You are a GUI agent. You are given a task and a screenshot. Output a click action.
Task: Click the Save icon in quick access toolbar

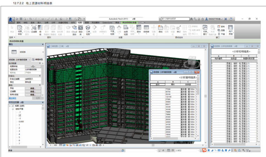pyautogui.click(x=21, y=18)
